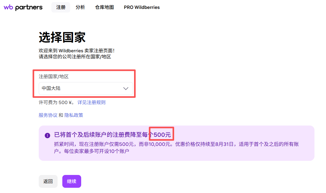Click the 选择国家 heading
The image size is (326, 193).
pos(62,37)
